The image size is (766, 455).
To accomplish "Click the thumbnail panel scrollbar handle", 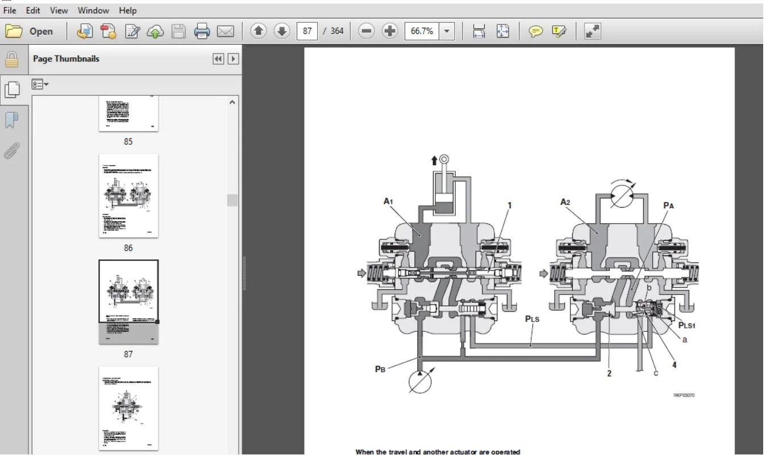I will [x=232, y=200].
